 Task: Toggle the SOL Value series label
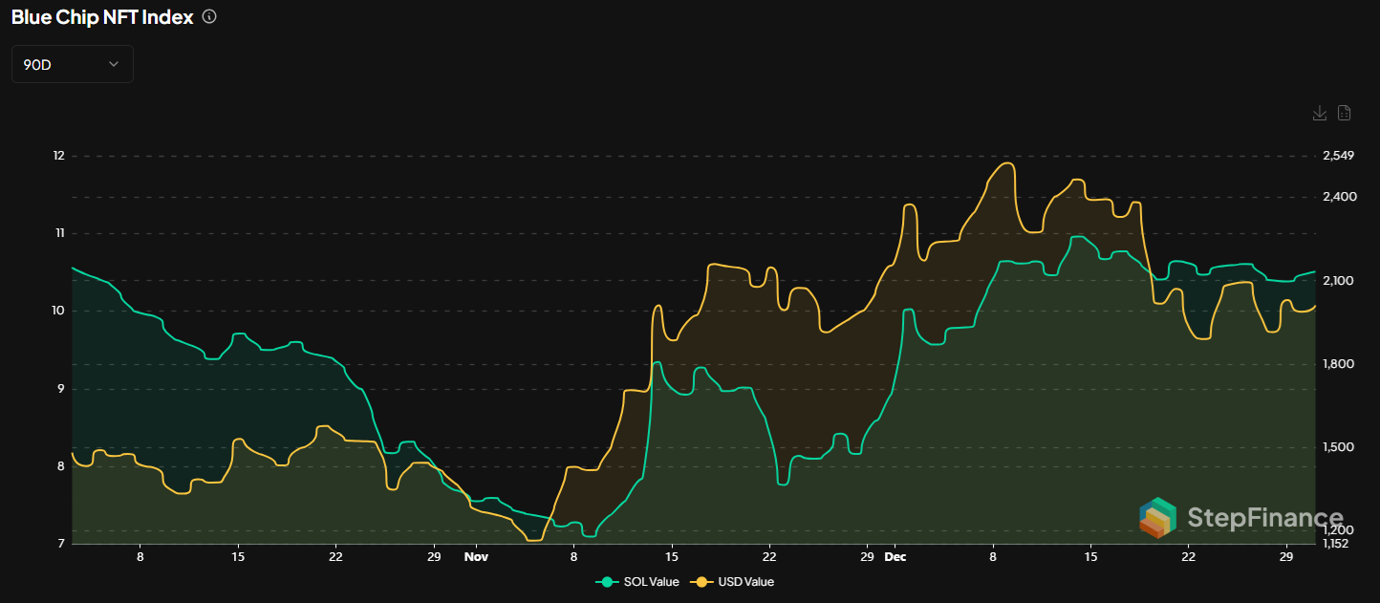click(x=650, y=581)
